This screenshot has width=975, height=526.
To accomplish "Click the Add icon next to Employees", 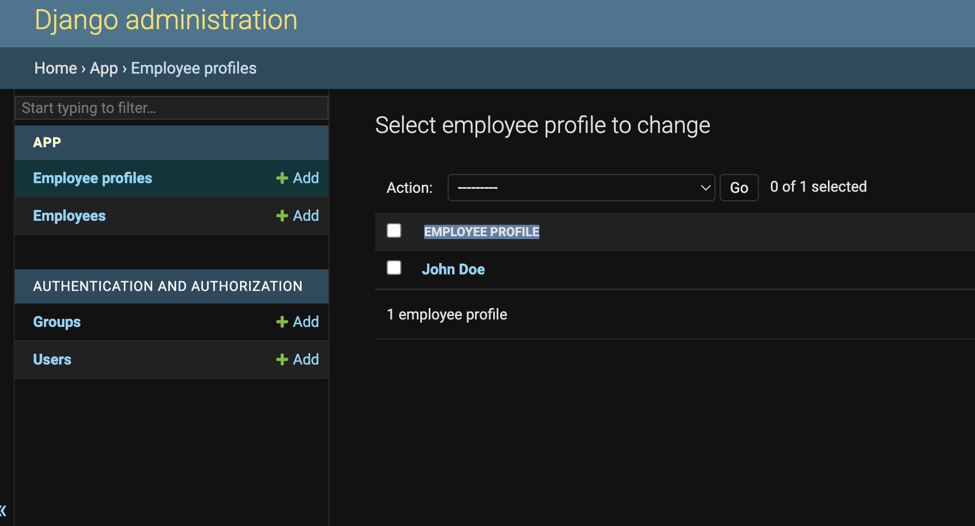I will tap(297, 215).
